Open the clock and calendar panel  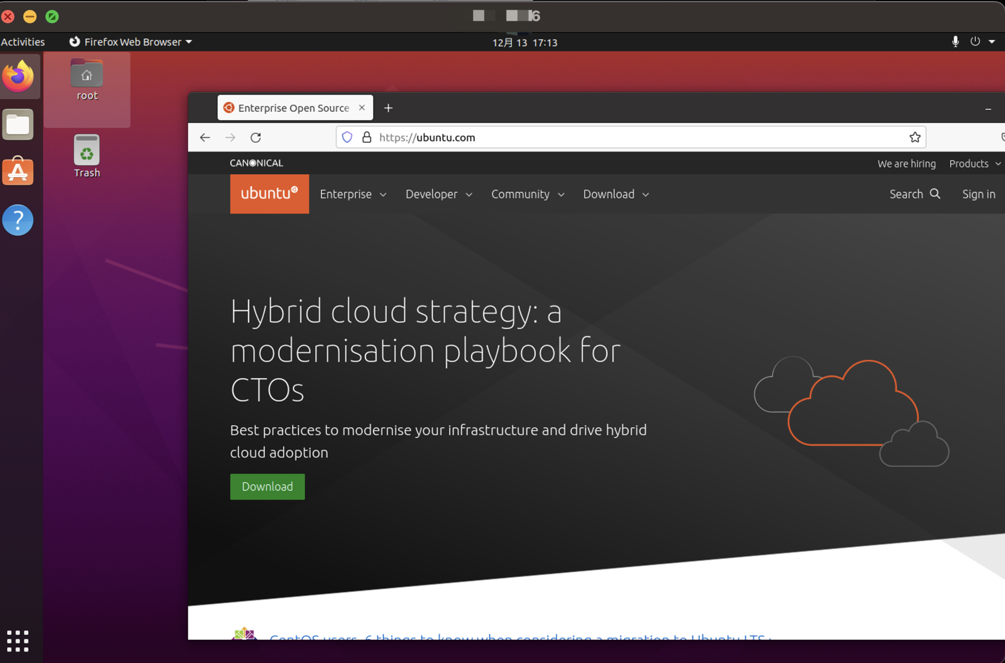click(525, 42)
